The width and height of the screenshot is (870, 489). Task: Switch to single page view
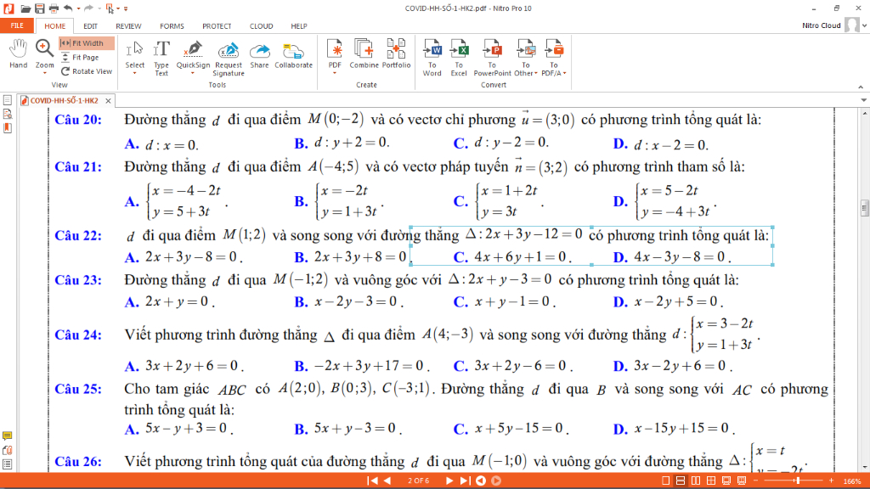click(x=666, y=481)
